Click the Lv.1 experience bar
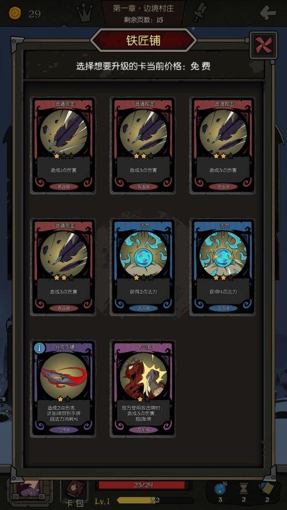The width and height of the screenshot is (287, 510). click(138, 500)
